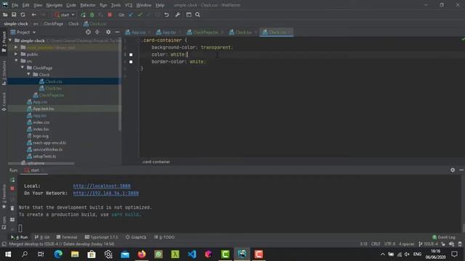Click the Search Everywhere magnifier icon
Image resolution: width=465 pixels, height=261 pixels.
(198, 14)
